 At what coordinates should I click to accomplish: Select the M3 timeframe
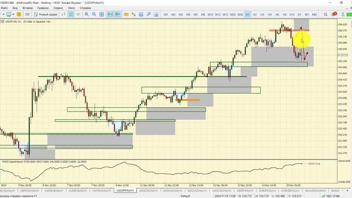[x=181, y=14]
